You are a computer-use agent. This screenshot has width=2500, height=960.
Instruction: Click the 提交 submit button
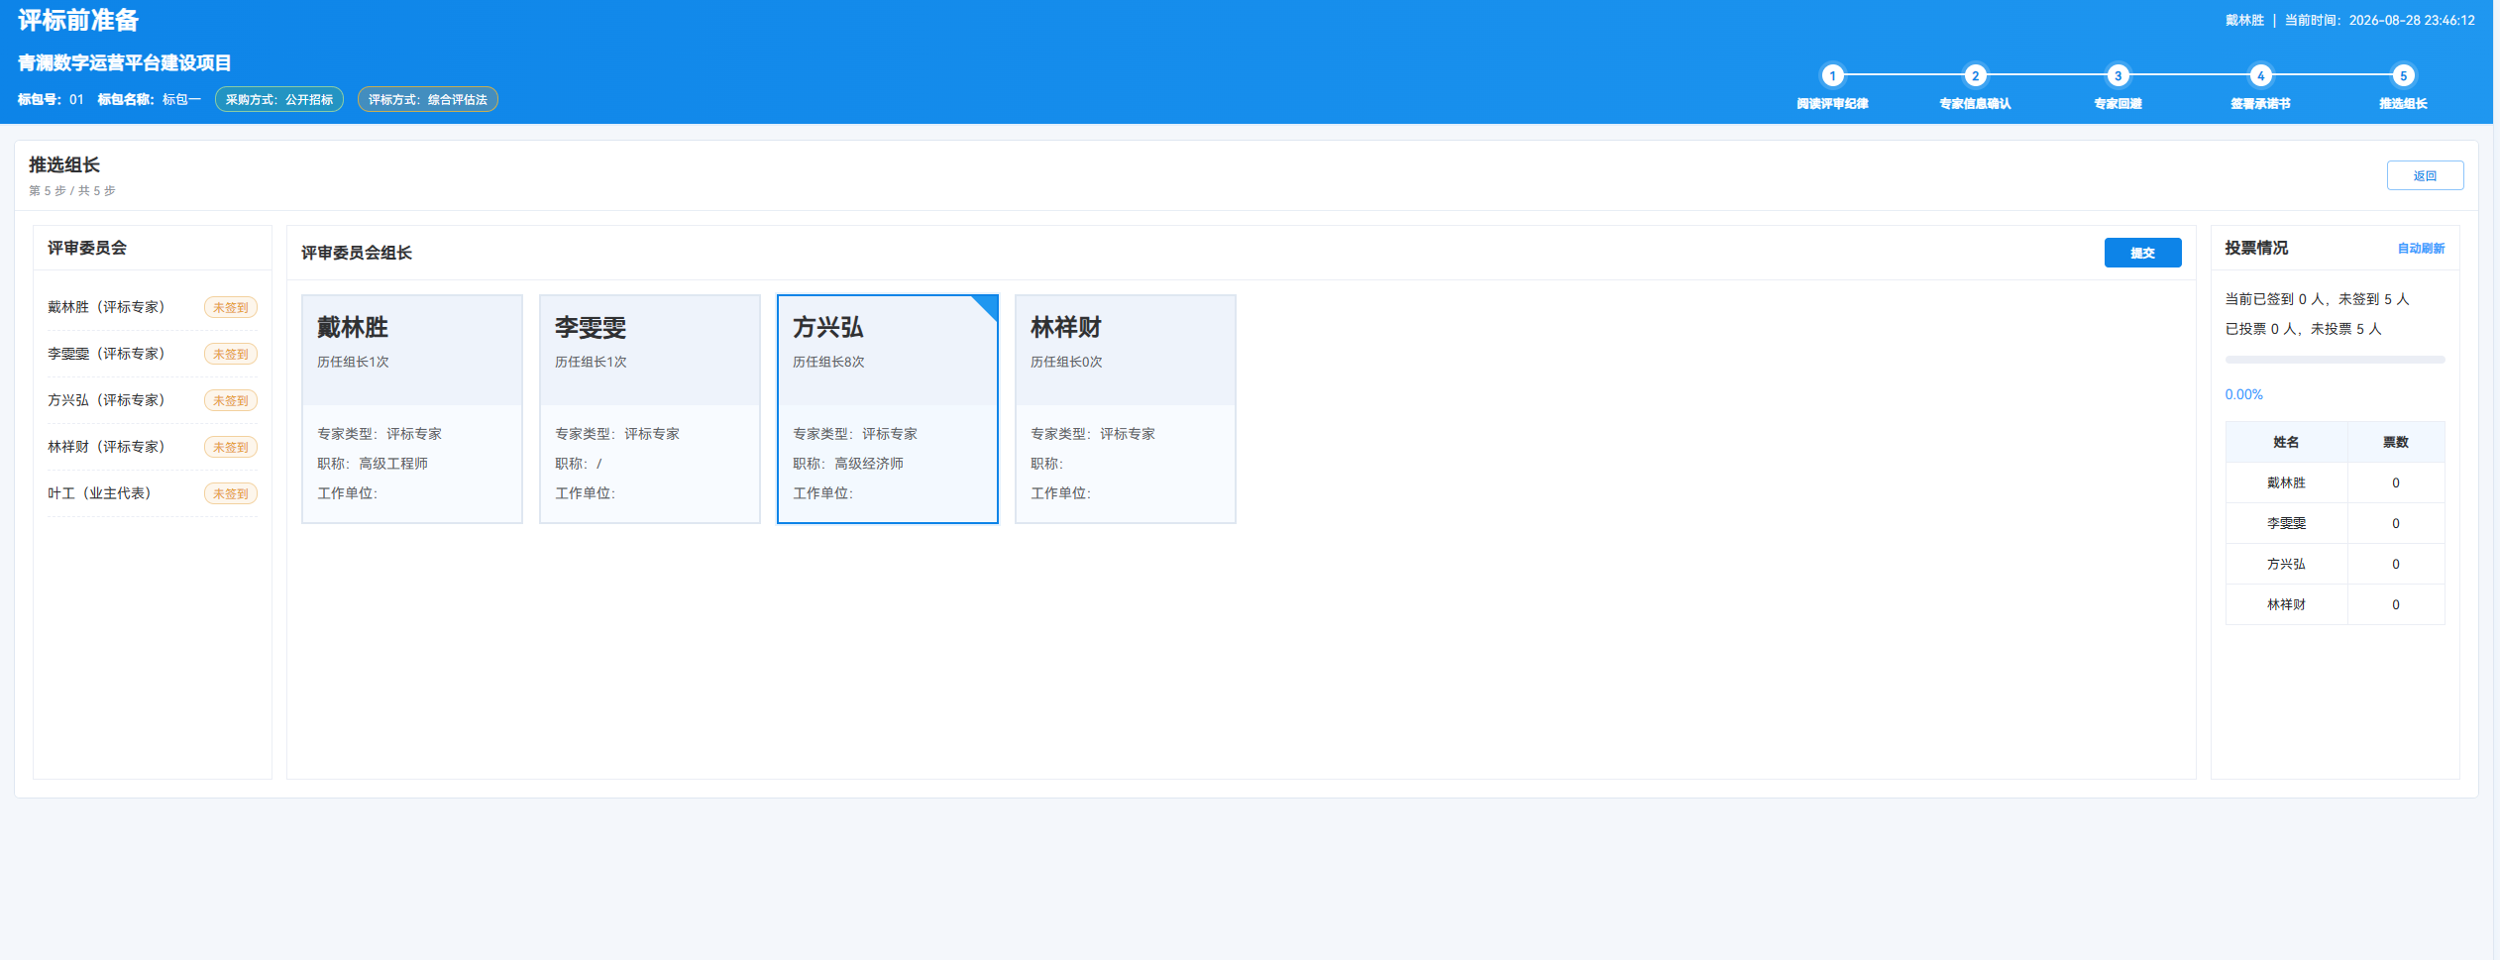click(x=2142, y=253)
